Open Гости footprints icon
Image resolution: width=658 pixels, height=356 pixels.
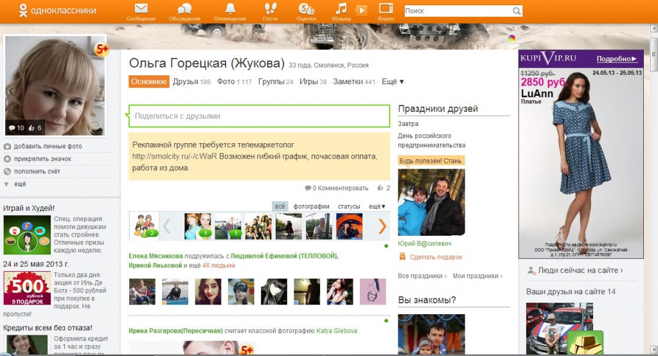(x=271, y=8)
